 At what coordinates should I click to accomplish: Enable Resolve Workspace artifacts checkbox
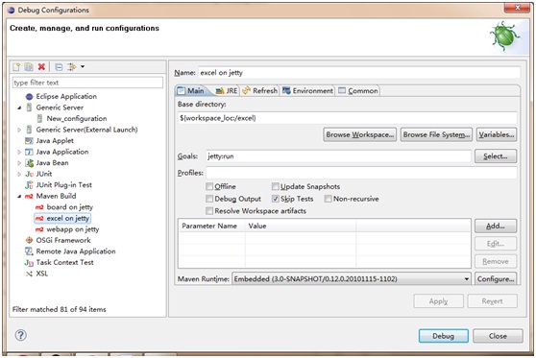click(209, 211)
